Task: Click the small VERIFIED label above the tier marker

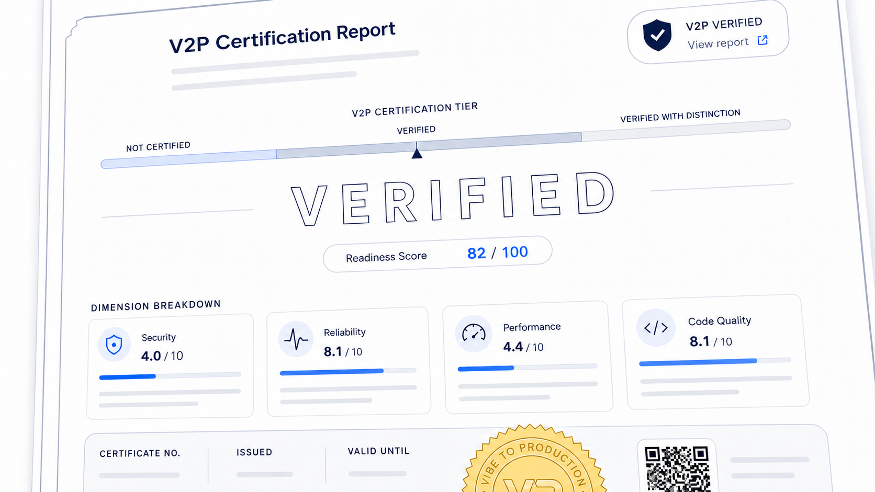Action: pyautogui.click(x=416, y=130)
